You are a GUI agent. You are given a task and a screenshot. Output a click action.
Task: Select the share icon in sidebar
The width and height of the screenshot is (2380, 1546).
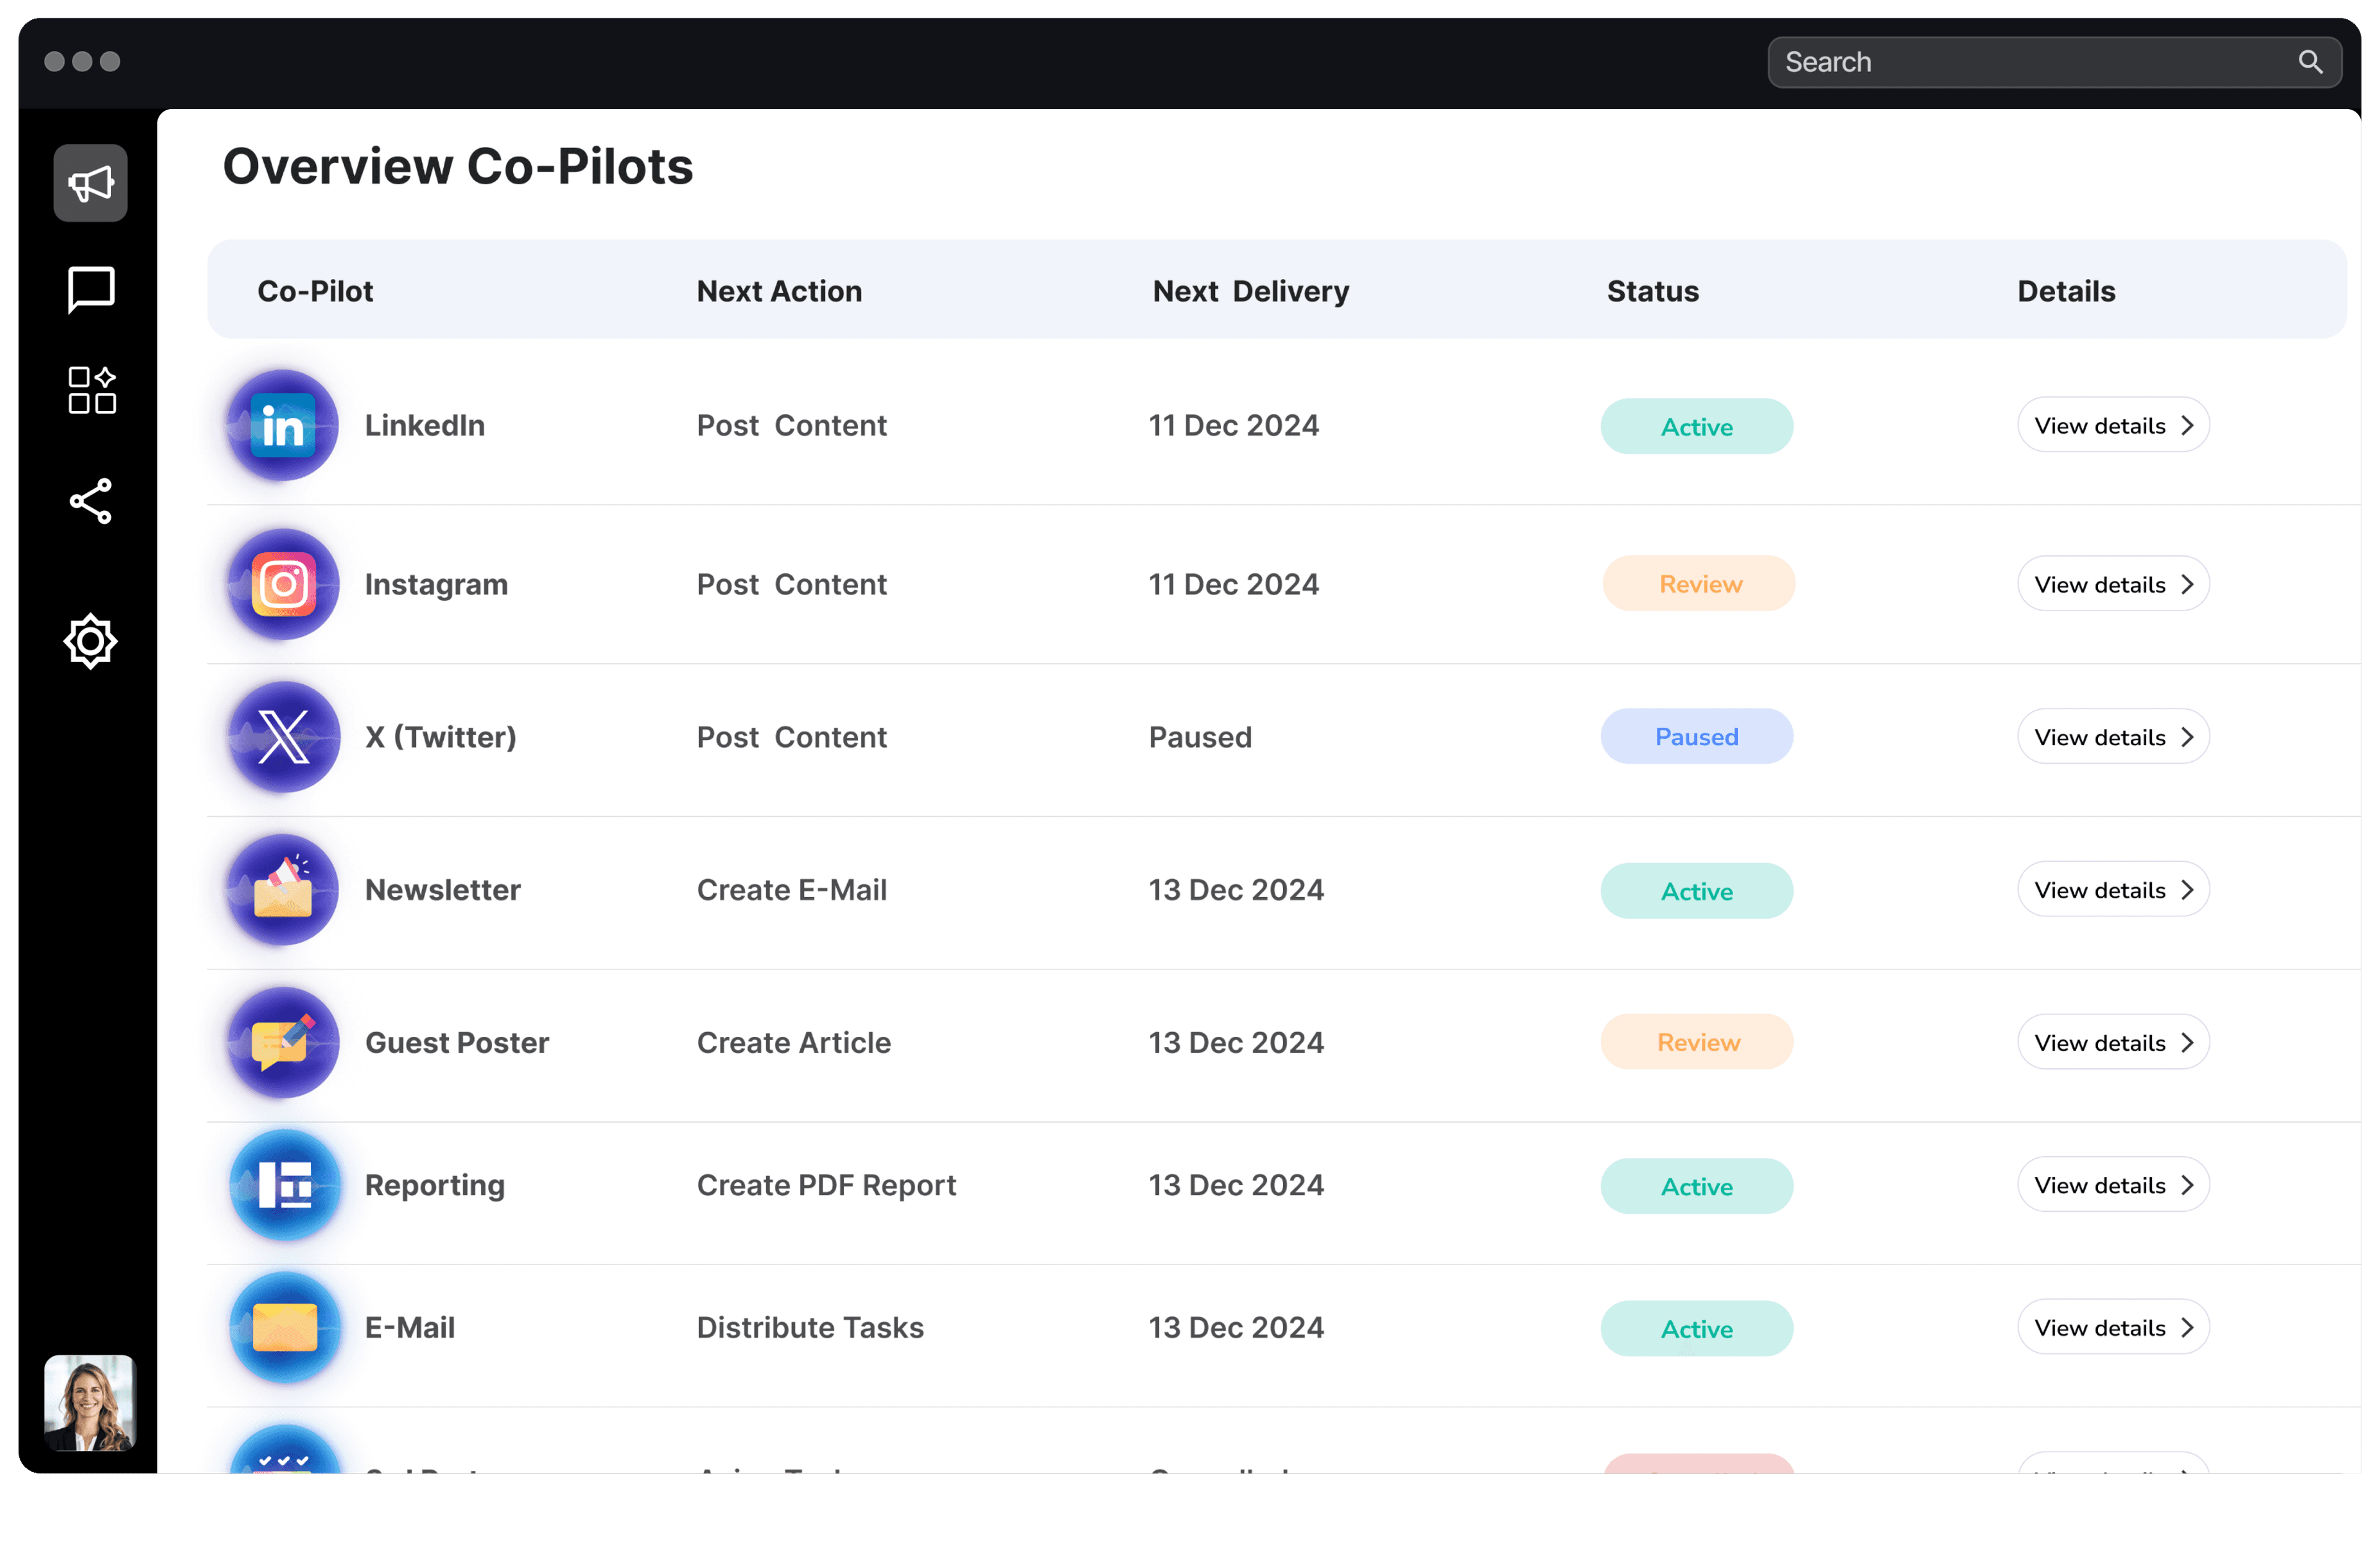(x=90, y=502)
